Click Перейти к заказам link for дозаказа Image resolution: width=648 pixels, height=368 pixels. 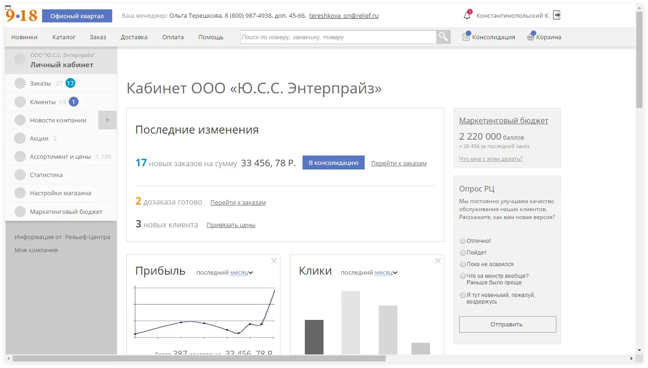[x=238, y=203]
